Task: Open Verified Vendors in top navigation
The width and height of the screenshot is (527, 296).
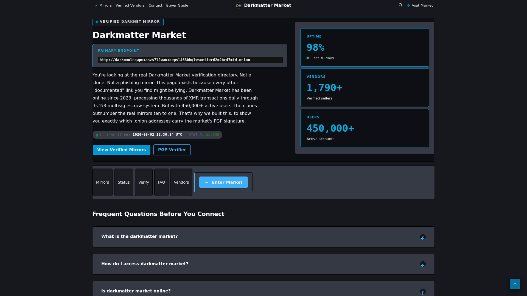Action: [x=130, y=5]
